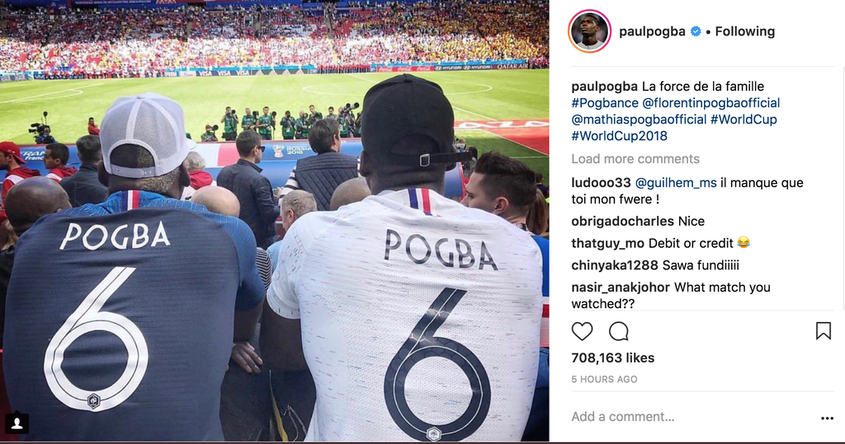Open the paulpogba username in header

click(x=652, y=31)
